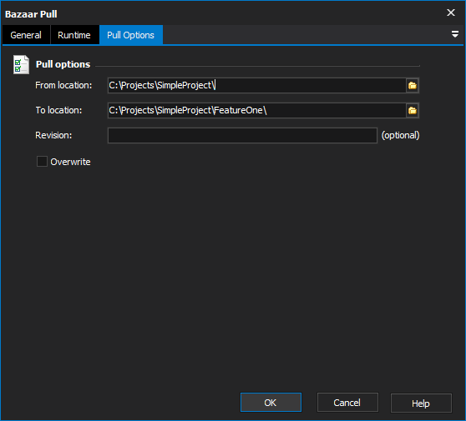The width and height of the screenshot is (466, 421).
Task: Open Help for Bazaar Pull
Action: point(421,403)
